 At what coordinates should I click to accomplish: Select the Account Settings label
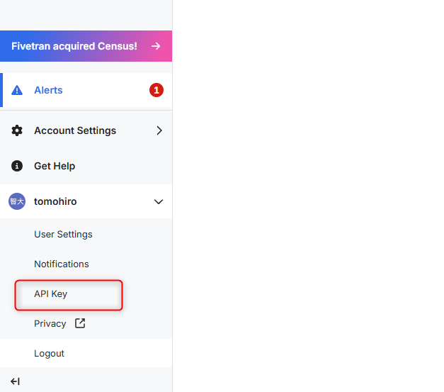[x=75, y=130]
